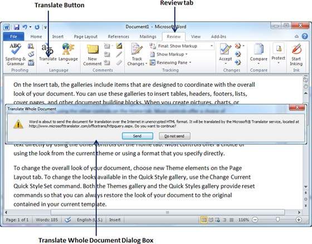Viewport: 312px width, 244px height.
Task: Open the File tab
Action: (13, 37)
